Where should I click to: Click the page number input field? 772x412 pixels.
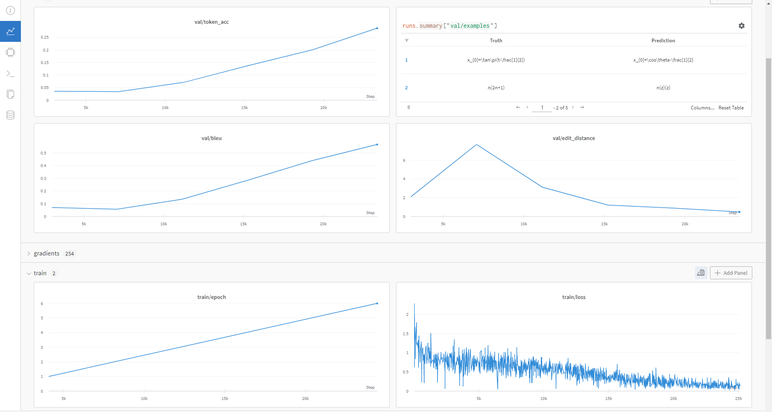coord(542,107)
